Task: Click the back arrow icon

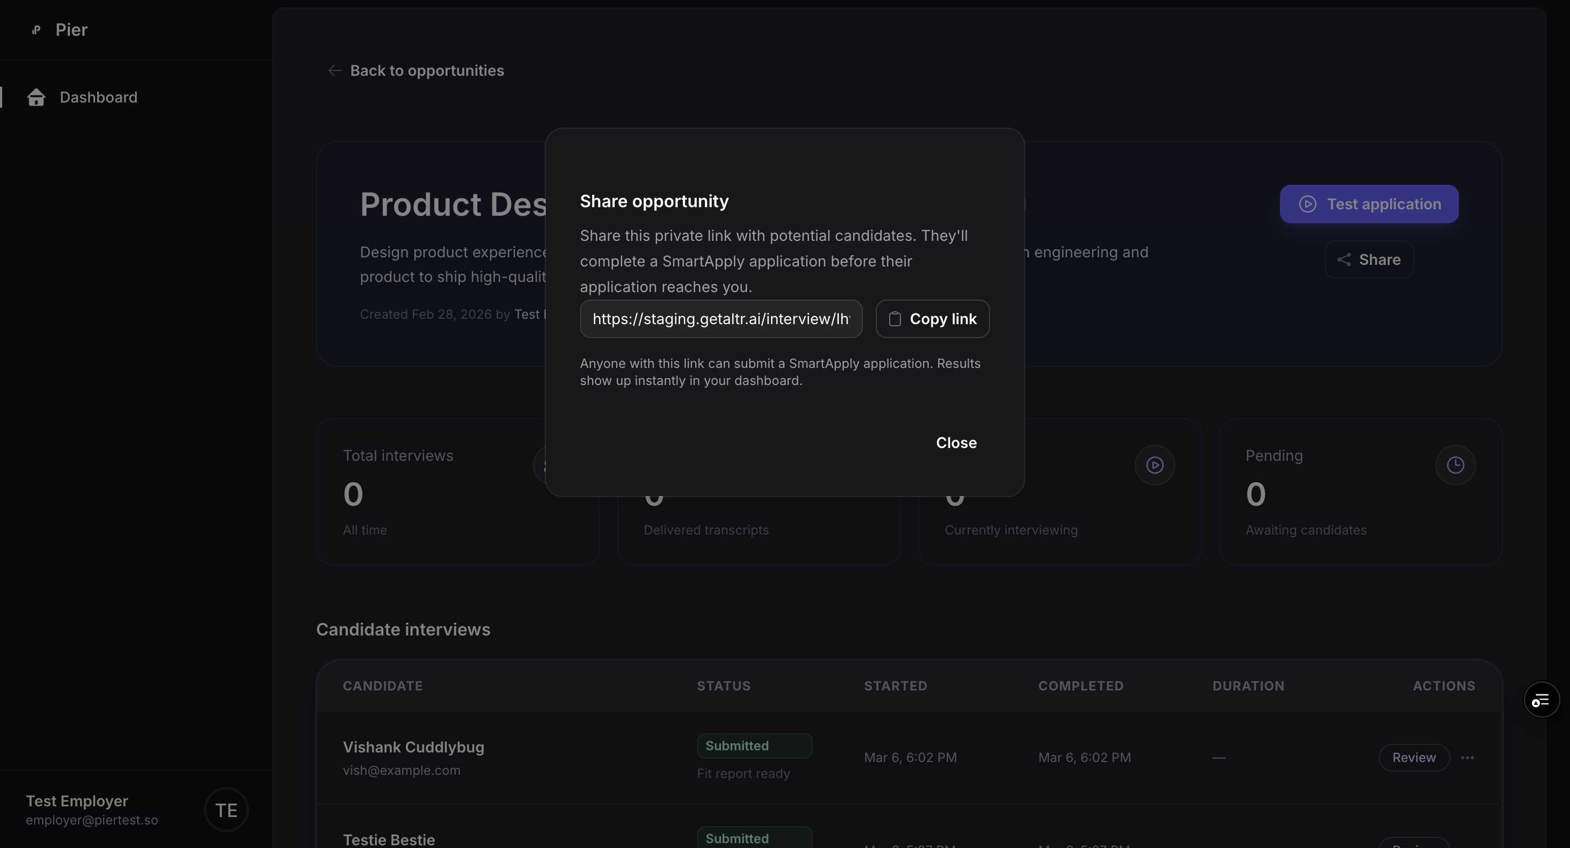Action: point(335,70)
